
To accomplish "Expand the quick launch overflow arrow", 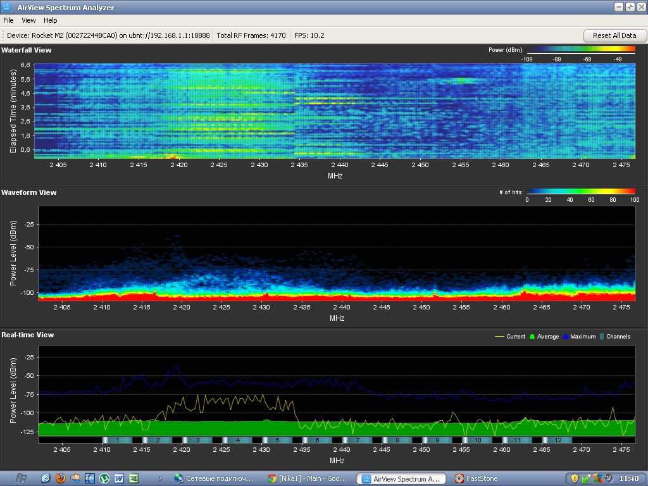I will 161,479.
